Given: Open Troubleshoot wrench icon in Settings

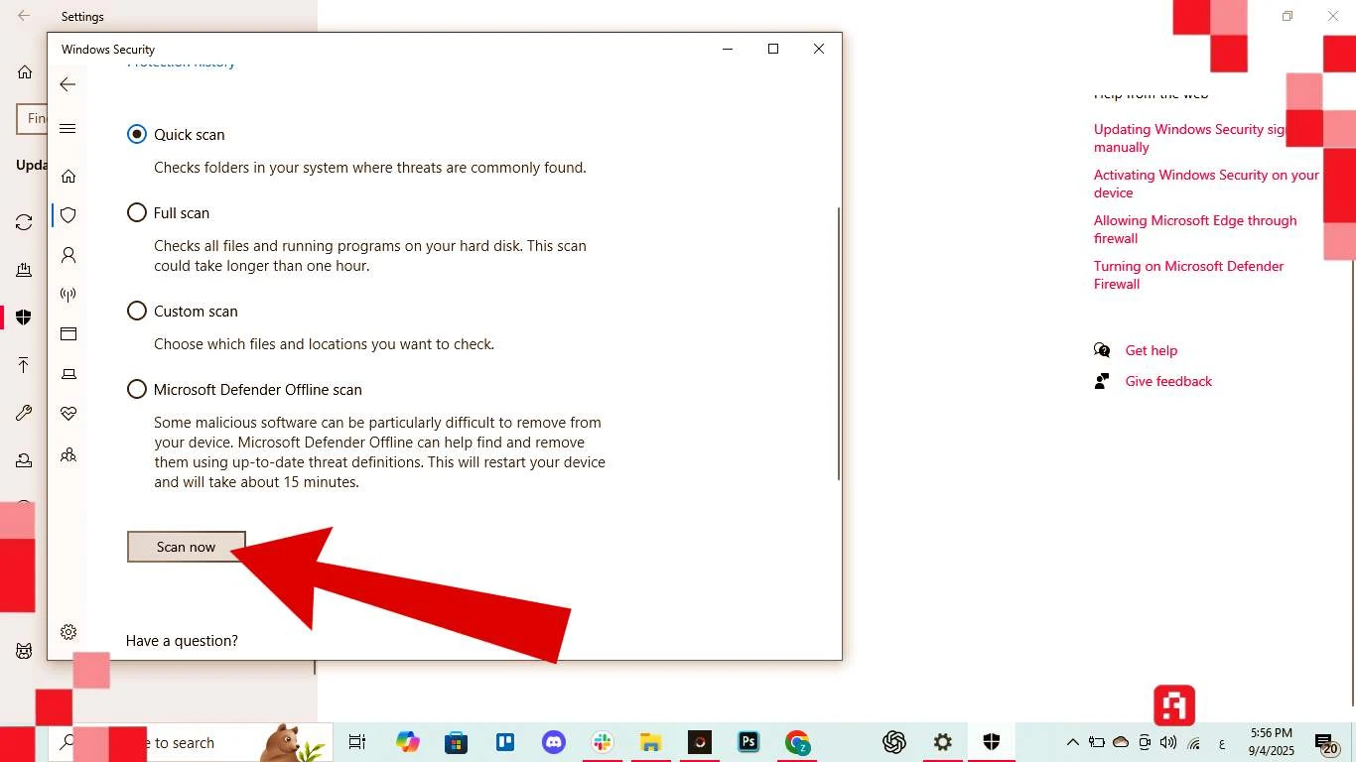Looking at the screenshot, I should [24, 413].
